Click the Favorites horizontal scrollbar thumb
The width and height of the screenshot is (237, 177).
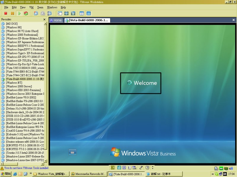point(10,164)
